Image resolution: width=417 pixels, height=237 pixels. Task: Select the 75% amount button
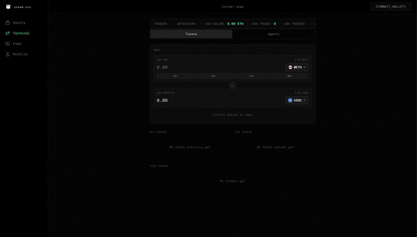coord(252,76)
